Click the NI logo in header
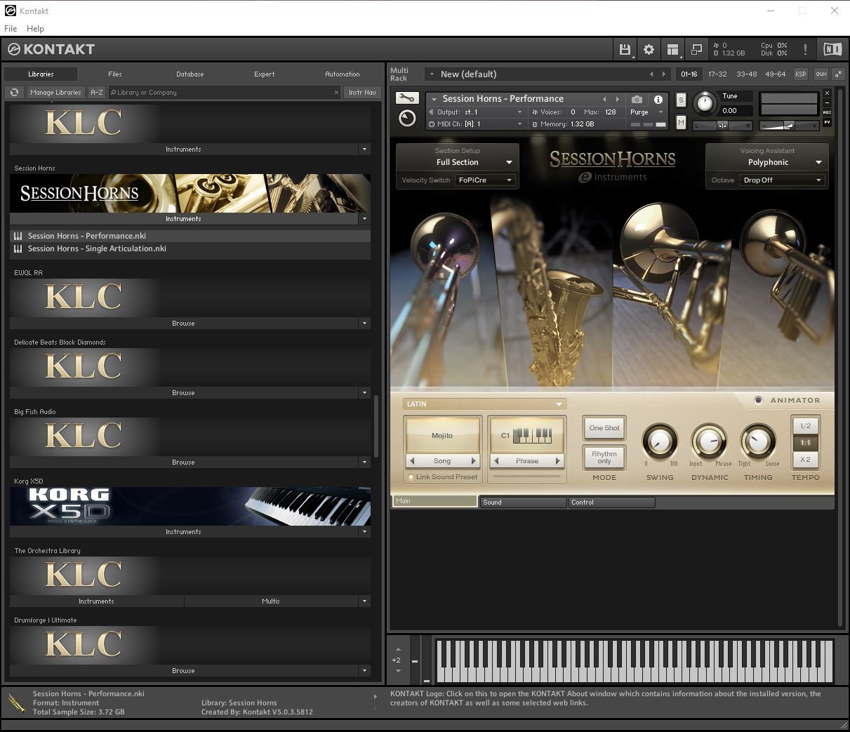 tap(832, 49)
